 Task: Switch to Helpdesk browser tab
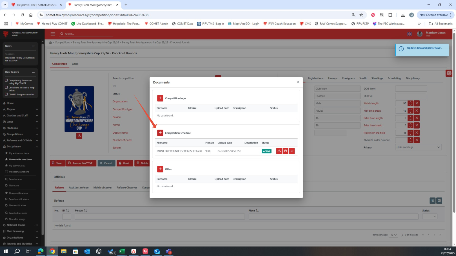coord(37,5)
